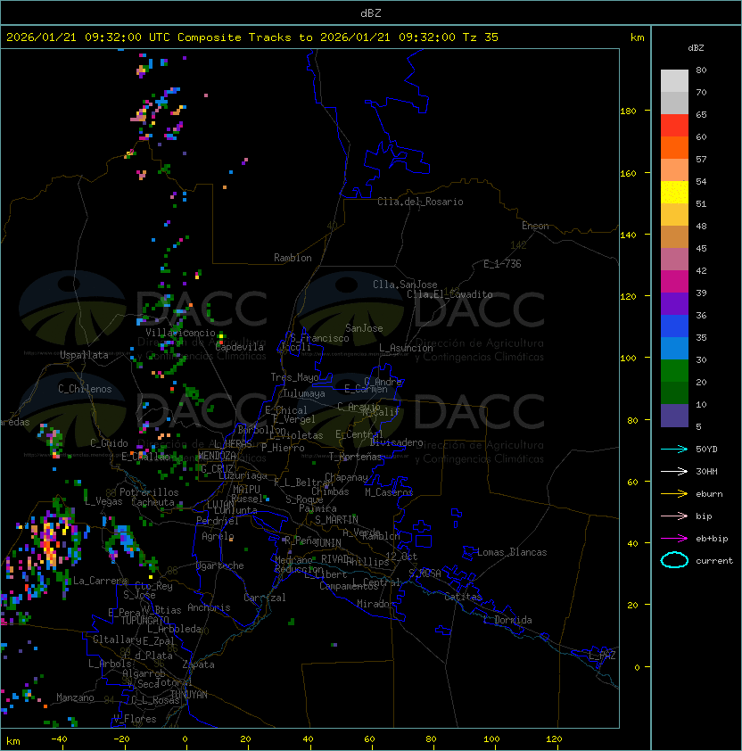Click the 'Manzano' map label
The width and height of the screenshot is (742, 751).
pyautogui.click(x=75, y=697)
